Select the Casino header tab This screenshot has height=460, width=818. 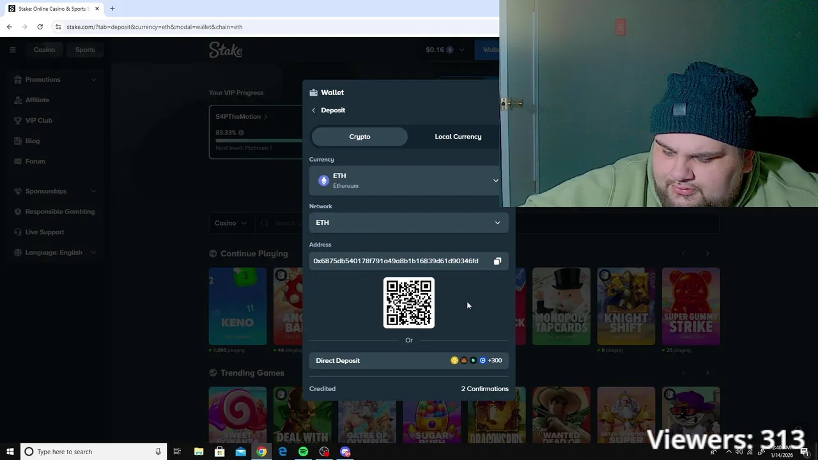pyautogui.click(x=44, y=50)
